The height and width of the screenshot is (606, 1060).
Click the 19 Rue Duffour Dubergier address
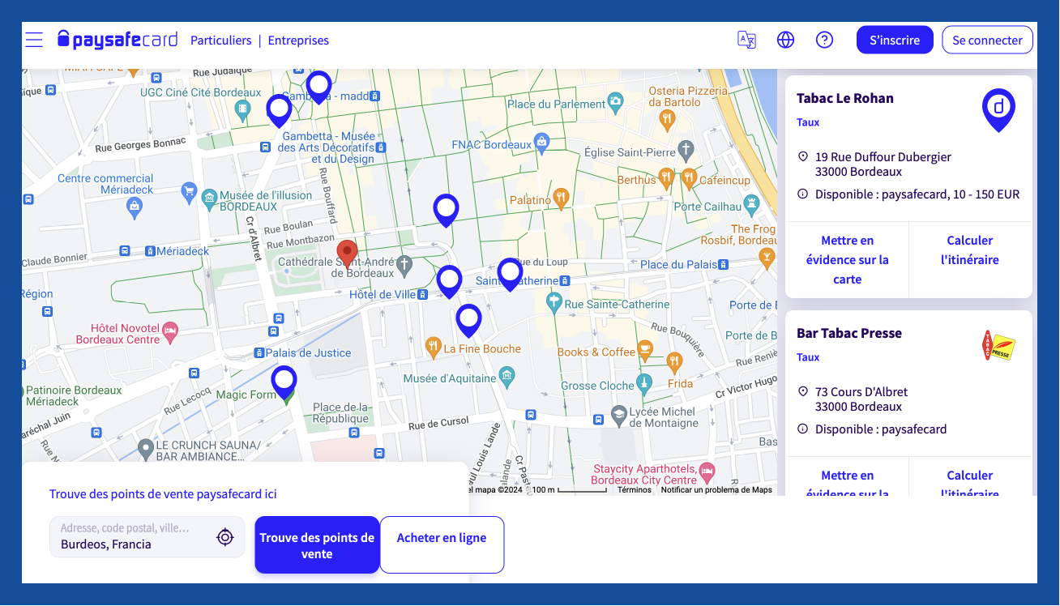pos(883,164)
